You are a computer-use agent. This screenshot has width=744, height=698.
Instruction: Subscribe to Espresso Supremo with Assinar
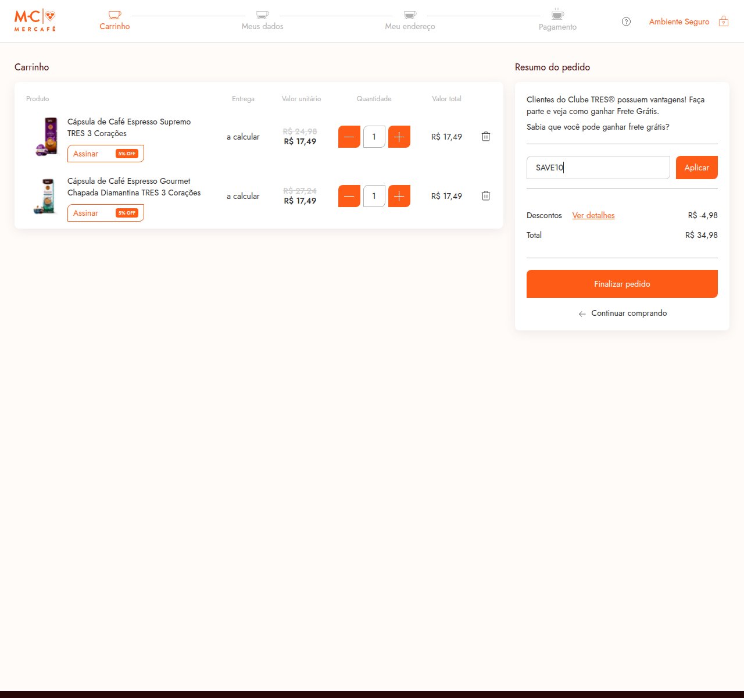pyautogui.click(x=106, y=154)
